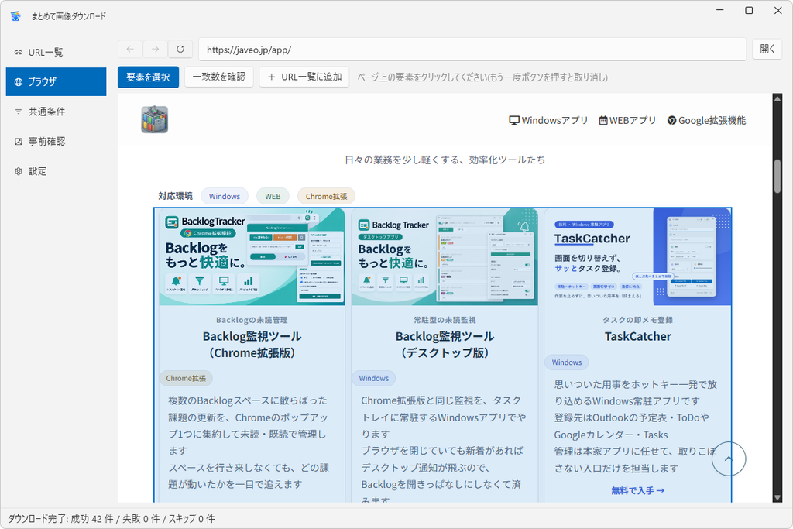Screen dimensions: 793x529
Task: Open 設定 in the sidebar
Action: coord(56,171)
